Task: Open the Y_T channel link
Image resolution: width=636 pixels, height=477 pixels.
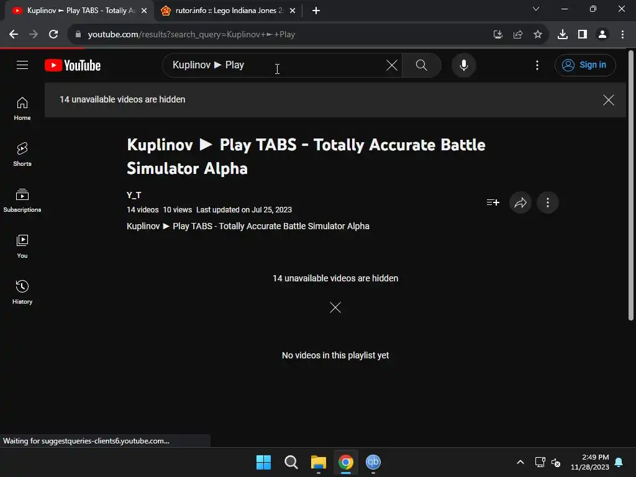Action: [x=134, y=195]
